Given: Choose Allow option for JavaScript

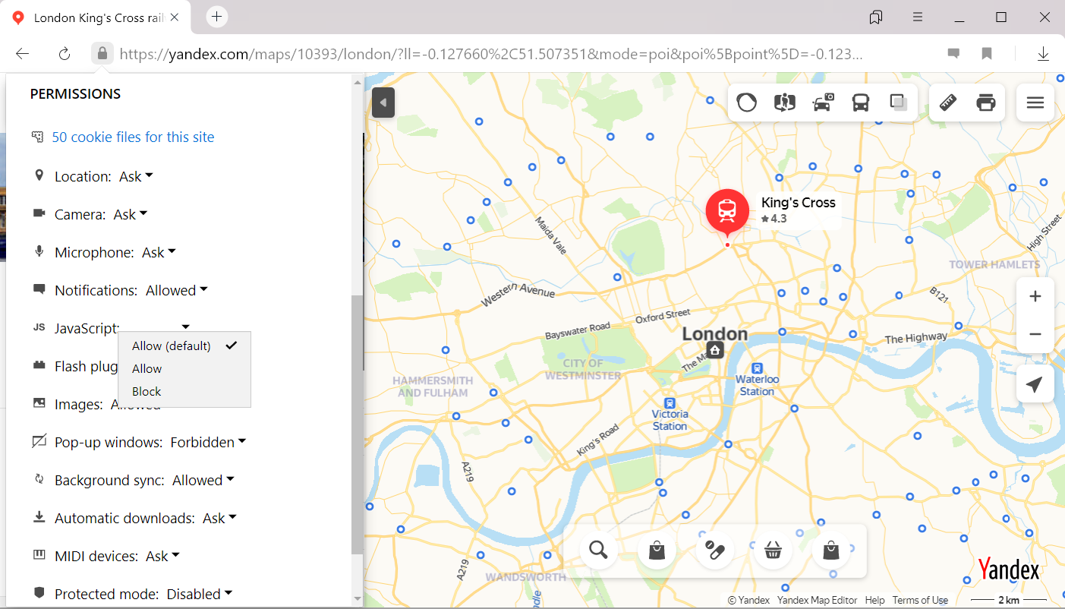Looking at the screenshot, I should pos(184,368).
